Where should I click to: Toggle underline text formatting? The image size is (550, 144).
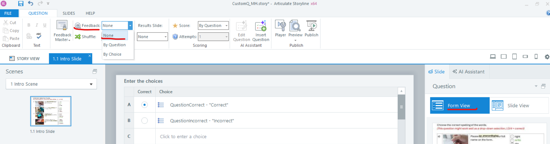click(45, 25)
